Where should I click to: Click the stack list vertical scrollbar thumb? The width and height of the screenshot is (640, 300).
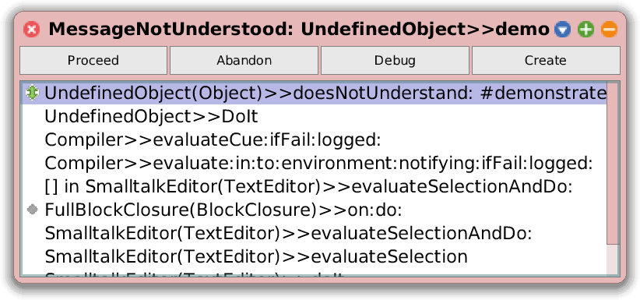coord(613,164)
